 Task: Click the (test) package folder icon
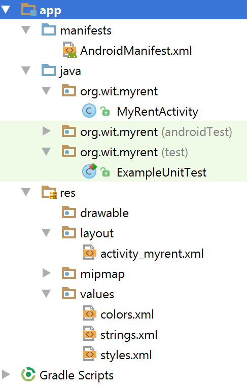click(69, 151)
